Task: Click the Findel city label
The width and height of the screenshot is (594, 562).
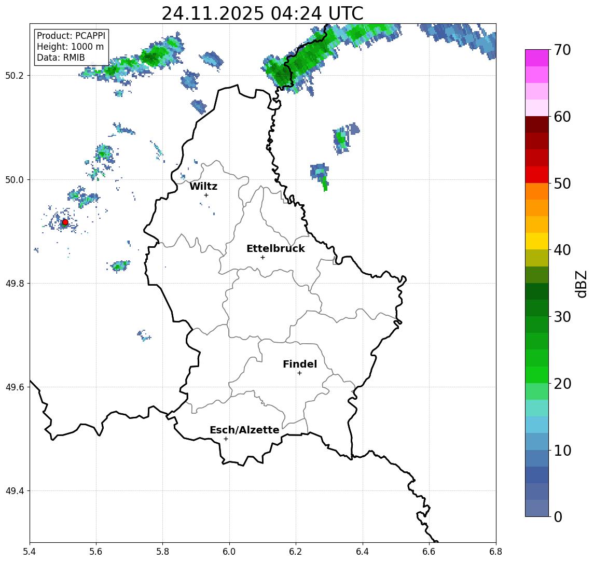Action: point(300,364)
